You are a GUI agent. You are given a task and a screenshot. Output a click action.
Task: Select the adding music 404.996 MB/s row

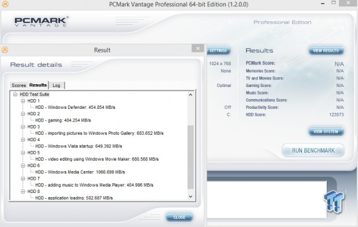click(94, 185)
